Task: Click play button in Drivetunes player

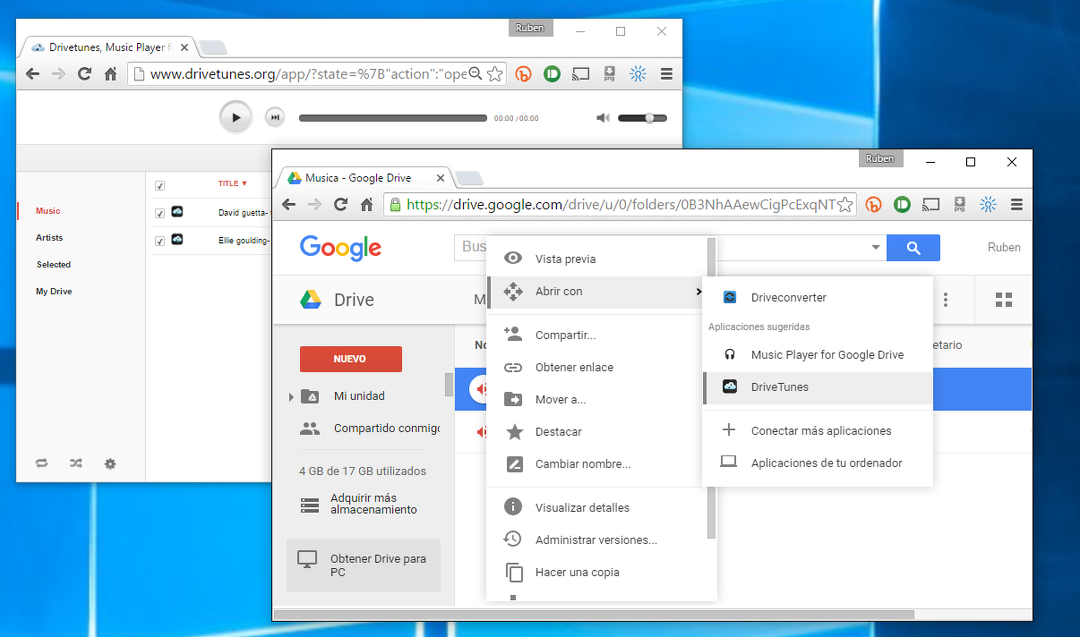Action: point(235,117)
